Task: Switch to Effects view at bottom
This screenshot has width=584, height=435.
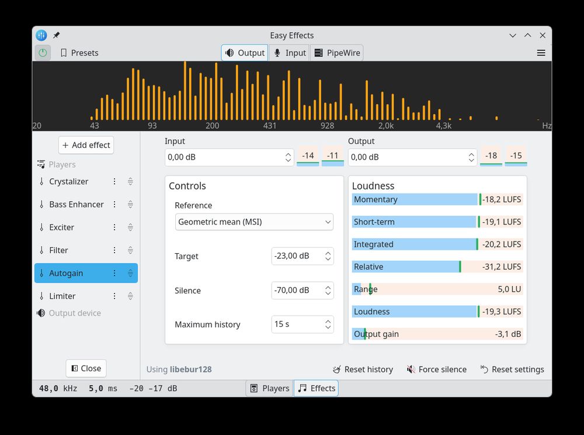Action: (x=316, y=388)
